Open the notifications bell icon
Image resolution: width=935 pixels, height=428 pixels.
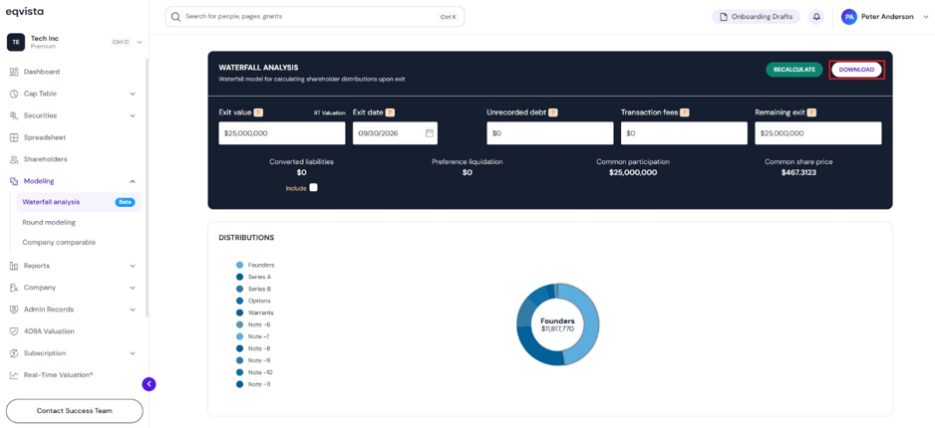(x=815, y=17)
